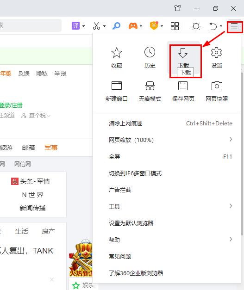Screen dimensions: 244x290
Task: Expand the game controller dropdown arrow
Action: pos(141,26)
